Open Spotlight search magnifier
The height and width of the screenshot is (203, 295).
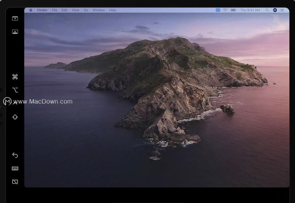267,10
